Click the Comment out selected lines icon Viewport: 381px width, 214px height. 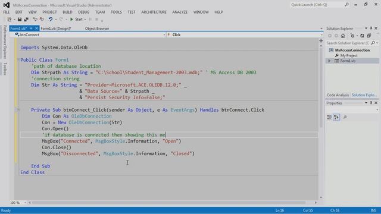click(35, 19)
